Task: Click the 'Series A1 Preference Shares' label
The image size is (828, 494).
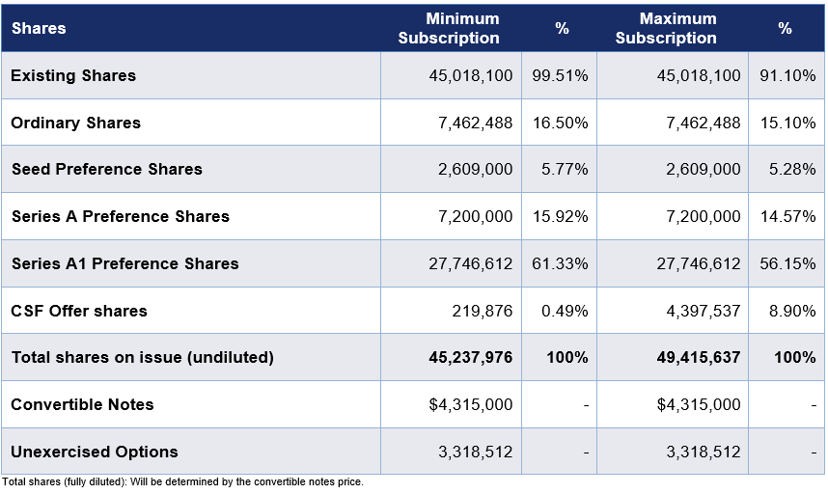Action: (124, 263)
